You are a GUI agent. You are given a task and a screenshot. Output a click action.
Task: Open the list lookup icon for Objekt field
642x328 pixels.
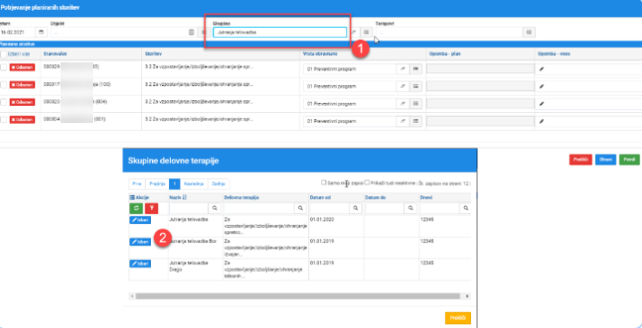pos(203,32)
